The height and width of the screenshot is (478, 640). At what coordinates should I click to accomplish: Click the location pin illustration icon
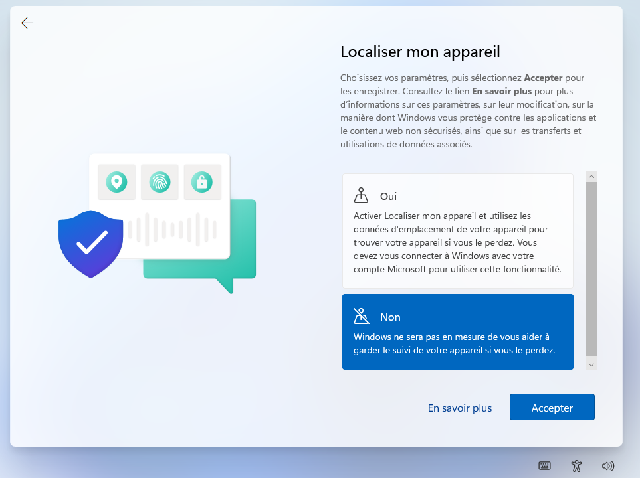point(117,181)
